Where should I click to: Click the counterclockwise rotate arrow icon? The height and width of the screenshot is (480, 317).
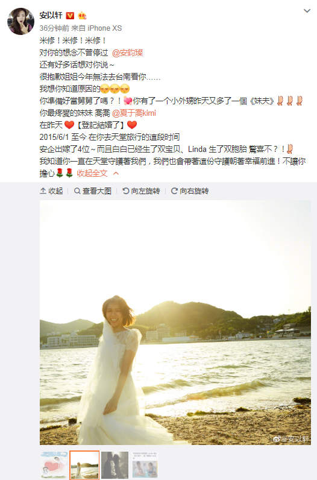click(x=126, y=191)
